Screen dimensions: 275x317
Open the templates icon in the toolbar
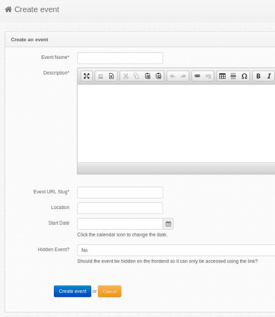[x=111, y=76]
